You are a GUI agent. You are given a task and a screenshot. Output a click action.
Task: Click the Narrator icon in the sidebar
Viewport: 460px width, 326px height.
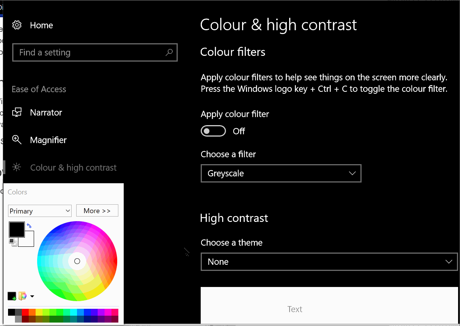click(x=17, y=112)
